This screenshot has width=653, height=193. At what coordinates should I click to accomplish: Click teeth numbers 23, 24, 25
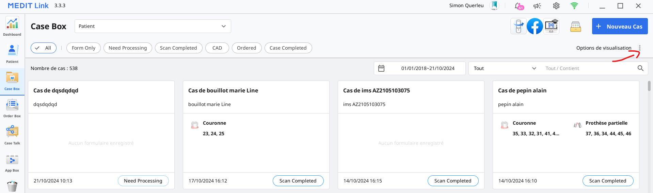click(x=213, y=134)
